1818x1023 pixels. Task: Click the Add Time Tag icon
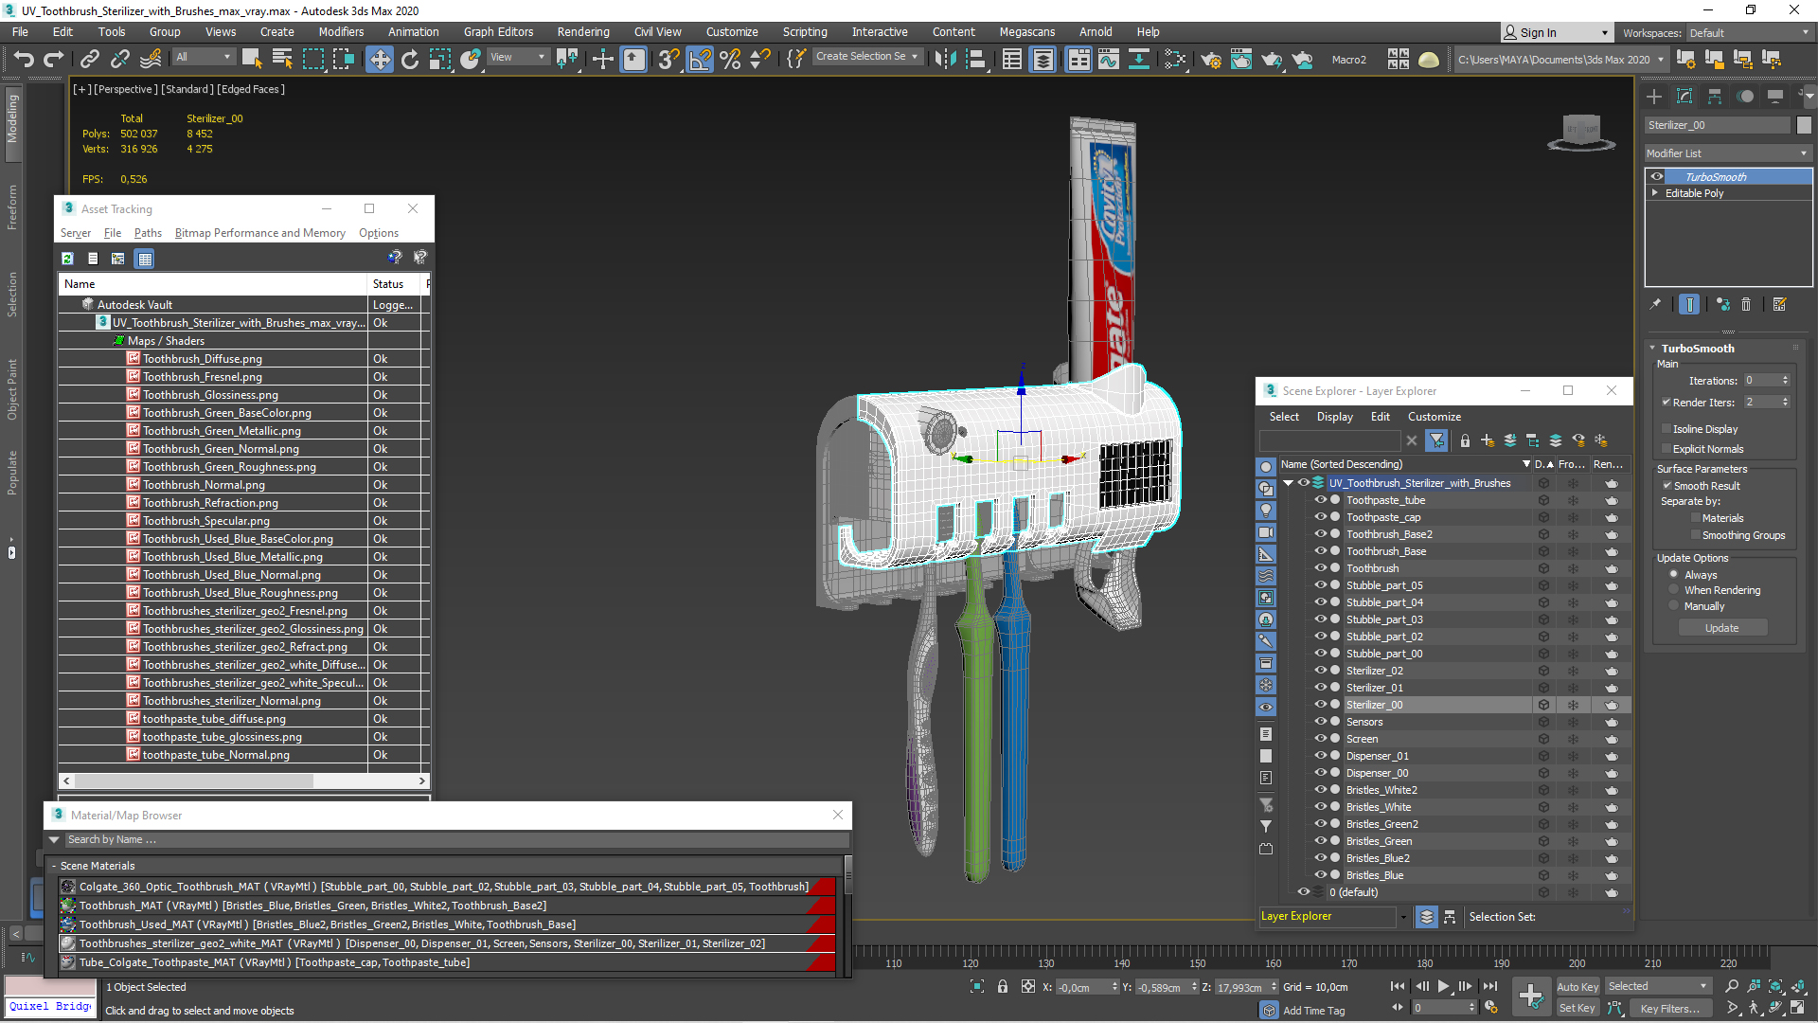[x=1269, y=1011]
